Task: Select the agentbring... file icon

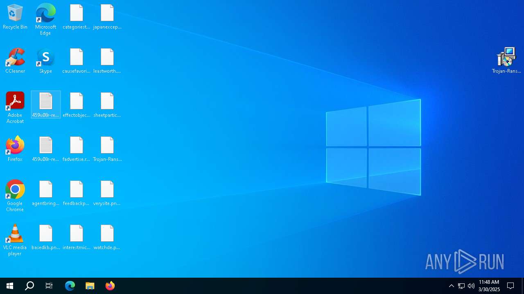Action: tap(45, 194)
